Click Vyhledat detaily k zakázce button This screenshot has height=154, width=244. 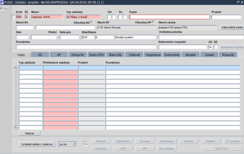[x=37, y=144]
